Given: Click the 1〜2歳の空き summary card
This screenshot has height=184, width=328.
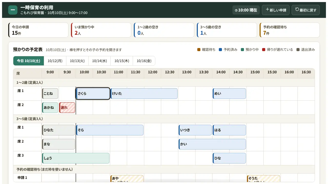Looking at the screenshot, I should tap(164, 30).
